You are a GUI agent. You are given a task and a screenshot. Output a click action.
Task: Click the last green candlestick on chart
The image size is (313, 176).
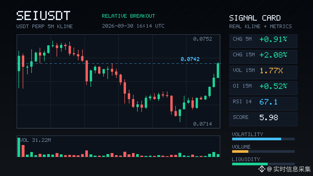tap(218, 70)
